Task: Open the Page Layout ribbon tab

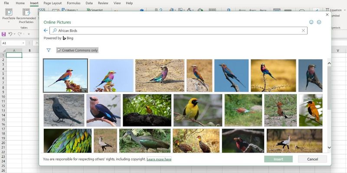Action: [x=53, y=3]
